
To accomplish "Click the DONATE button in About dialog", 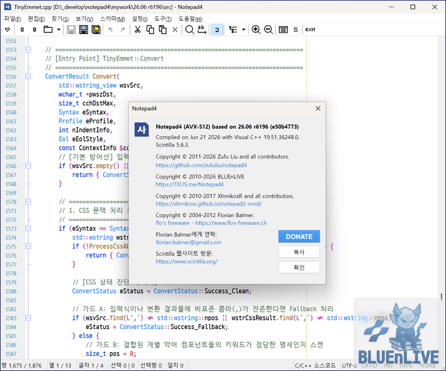I will click(299, 236).
